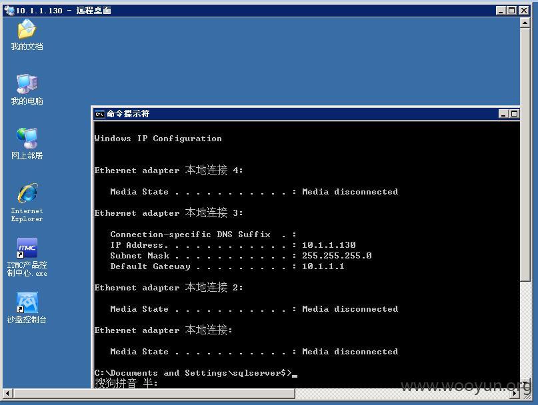This screenshot has width=538, height=405.
Task: Click the 本地连接 2 adapter line
Action: point(169,287)
